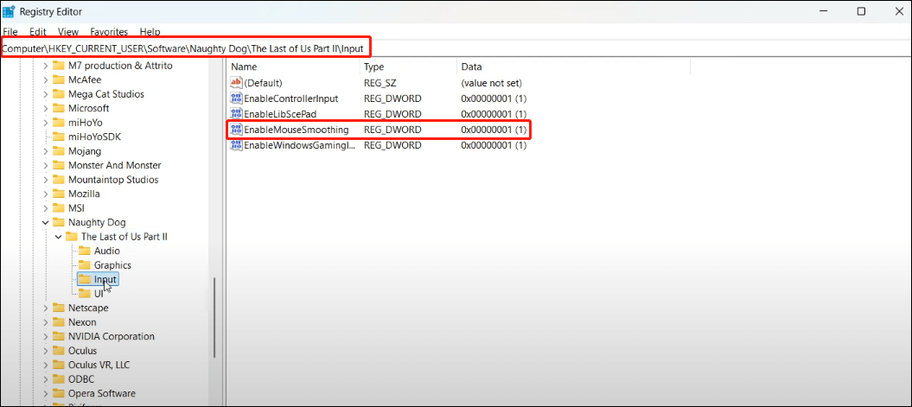Expand the miHoYo key

[45, 123]
